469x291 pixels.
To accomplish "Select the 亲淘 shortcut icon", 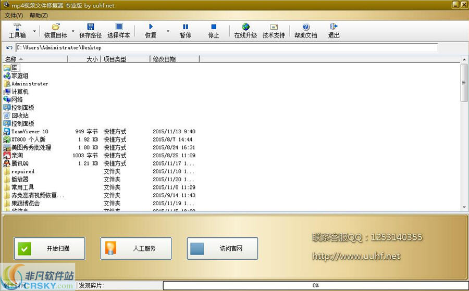I will click(x=7, y=155).
